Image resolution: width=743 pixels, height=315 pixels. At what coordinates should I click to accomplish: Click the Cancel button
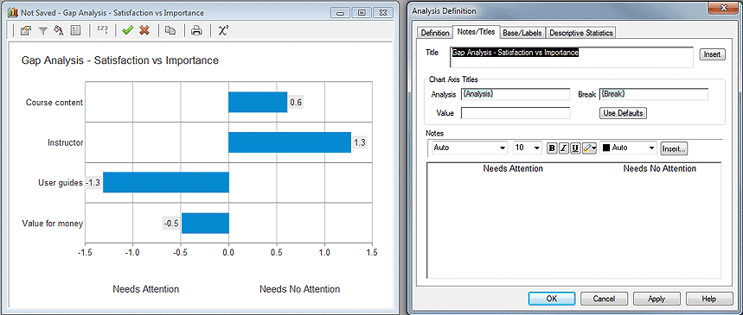(x=604, y=299)
